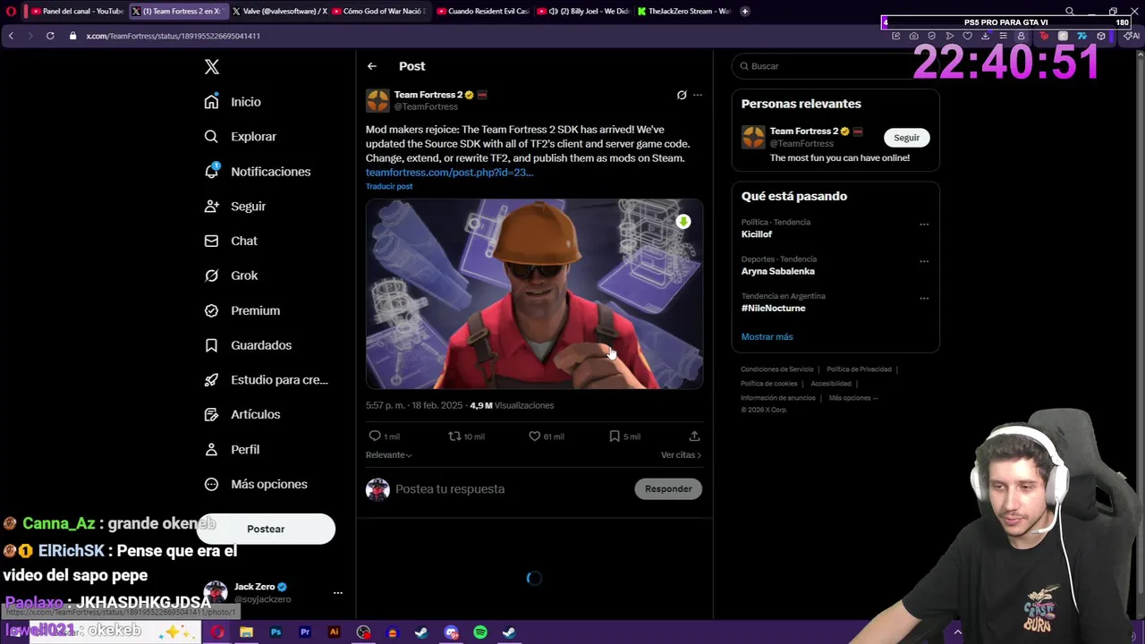Open Inicio home icon
1145x644 pixels.
[x=211, y=102]
